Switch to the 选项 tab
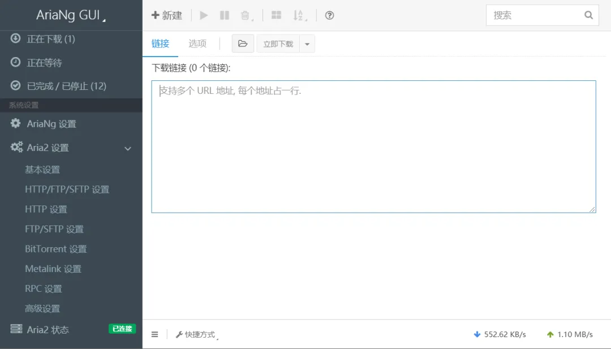 click(x=197, y=44)
